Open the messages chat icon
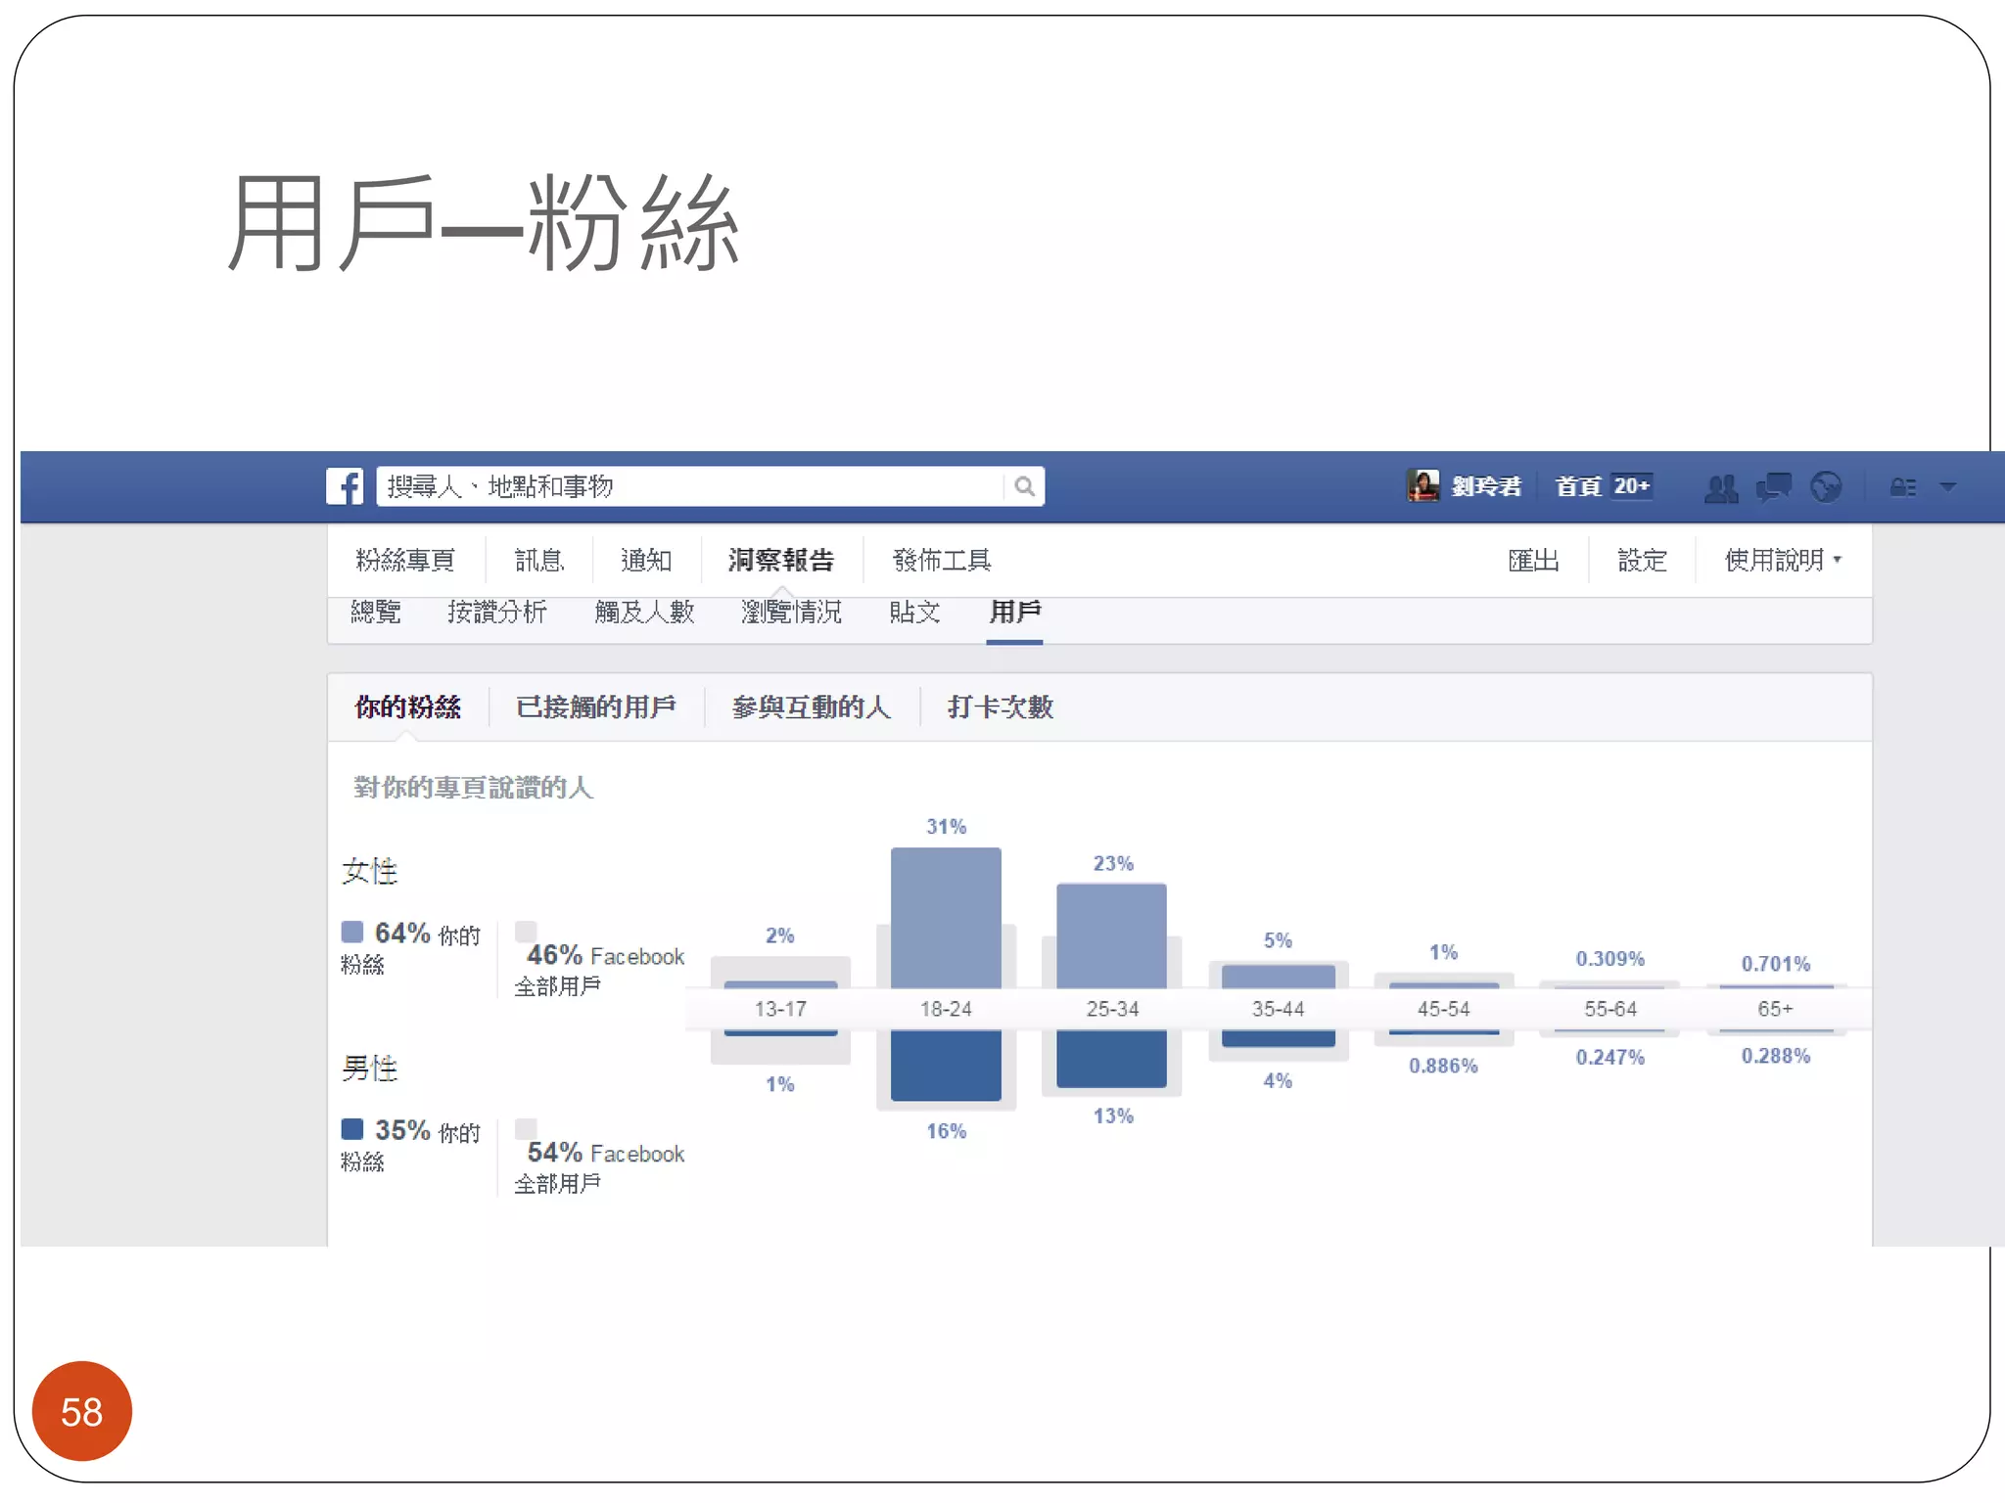2005x1503 pixels. 1773,486
